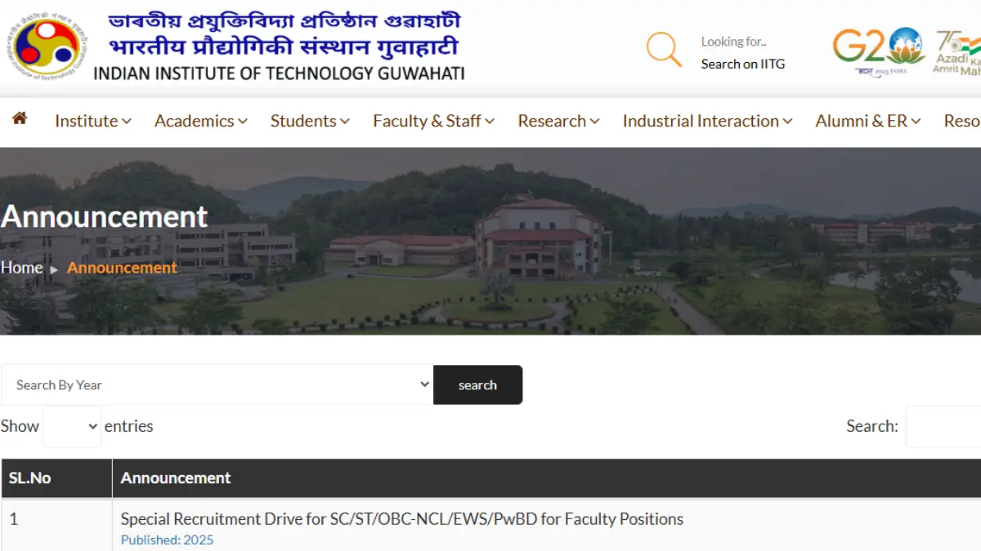This screenshot has height=551, width=981.
Task: Open the Academics dropdown menu
Action: click(201, 121)
